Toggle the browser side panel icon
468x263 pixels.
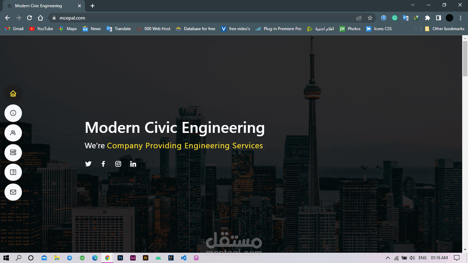click(x=439, y=18)
